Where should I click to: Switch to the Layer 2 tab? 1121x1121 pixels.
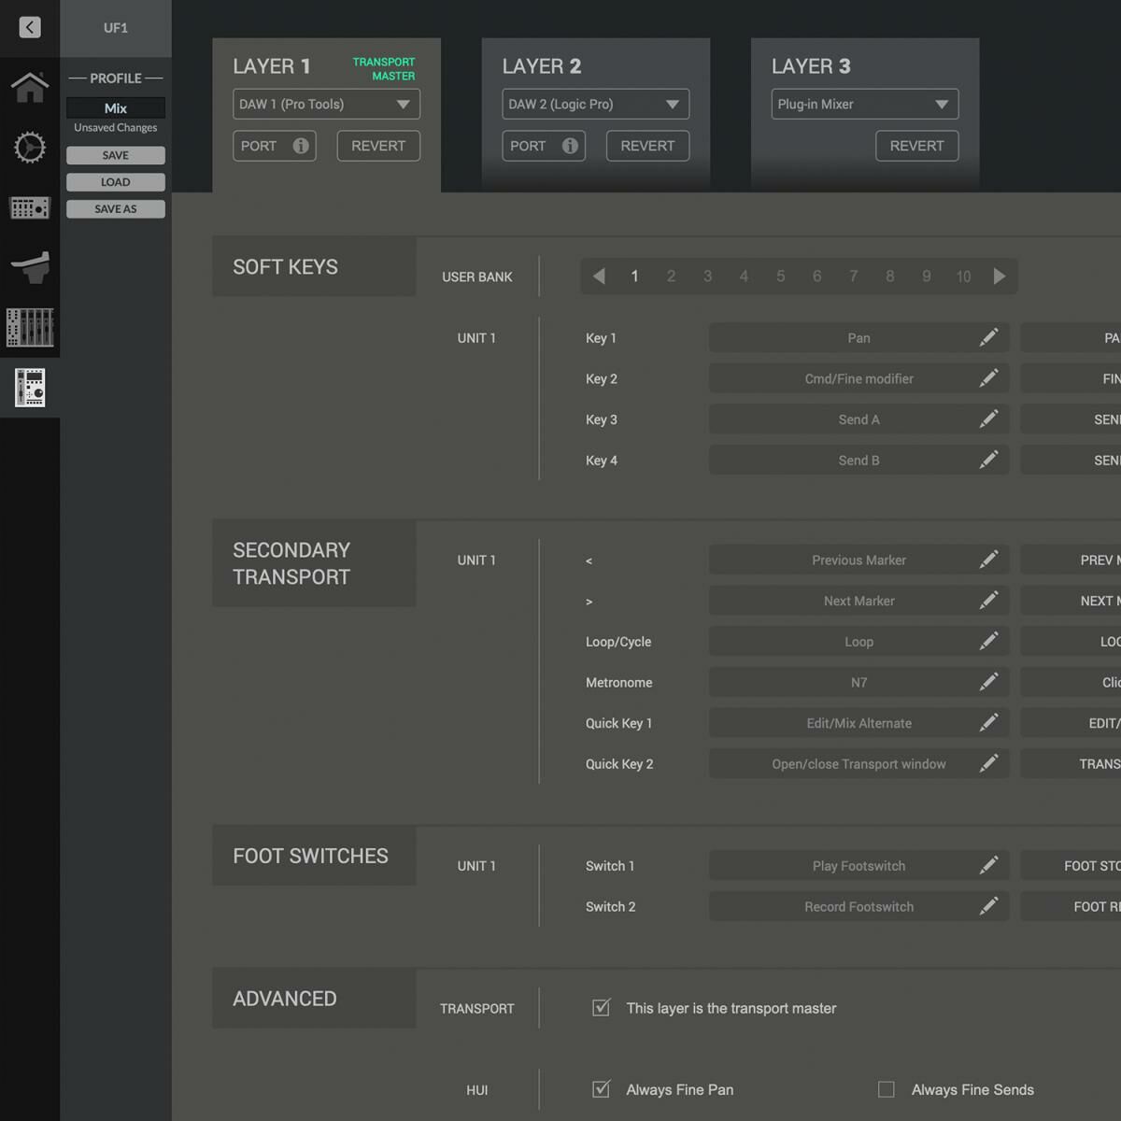(x=542, y=66)
